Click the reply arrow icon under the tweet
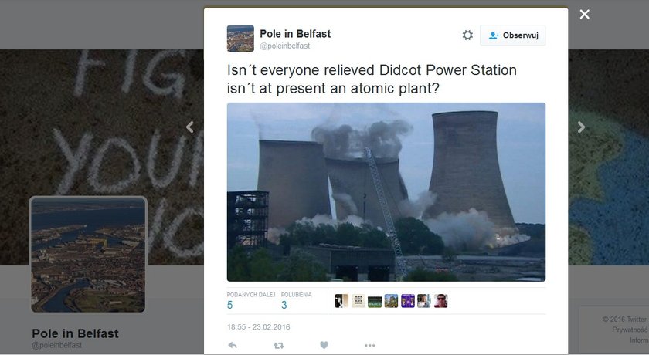 click(x=233, y=345)
